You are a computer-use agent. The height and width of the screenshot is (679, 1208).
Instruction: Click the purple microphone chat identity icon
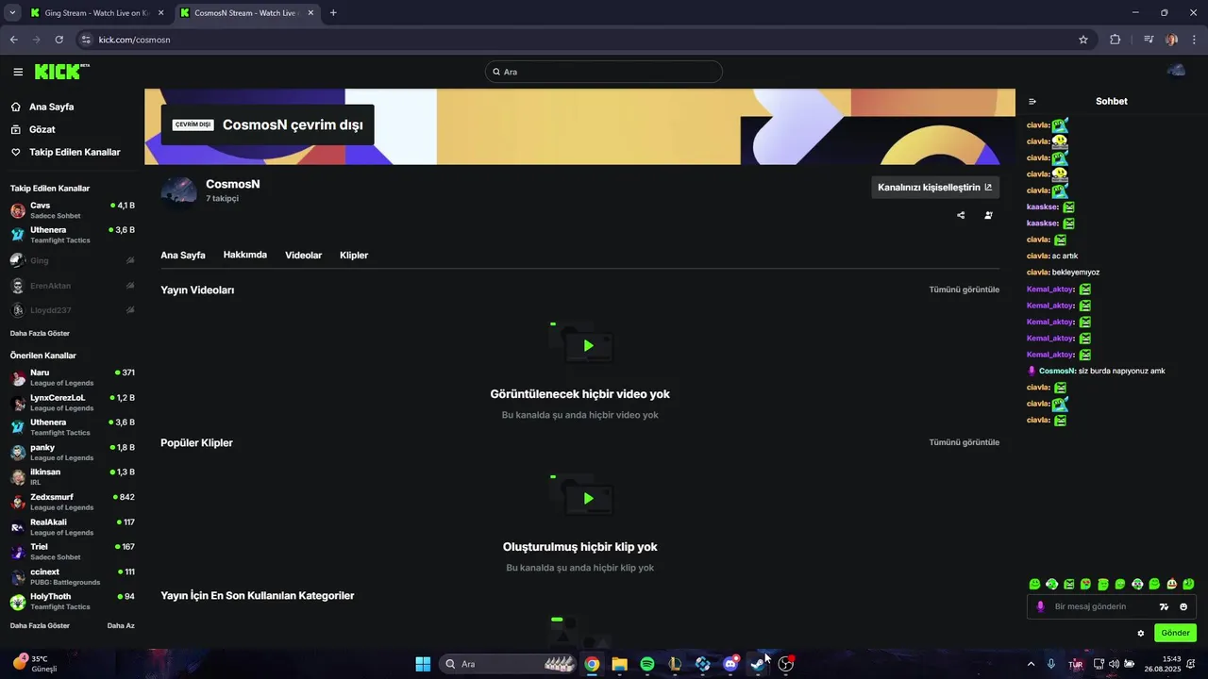click(1041, 606)
